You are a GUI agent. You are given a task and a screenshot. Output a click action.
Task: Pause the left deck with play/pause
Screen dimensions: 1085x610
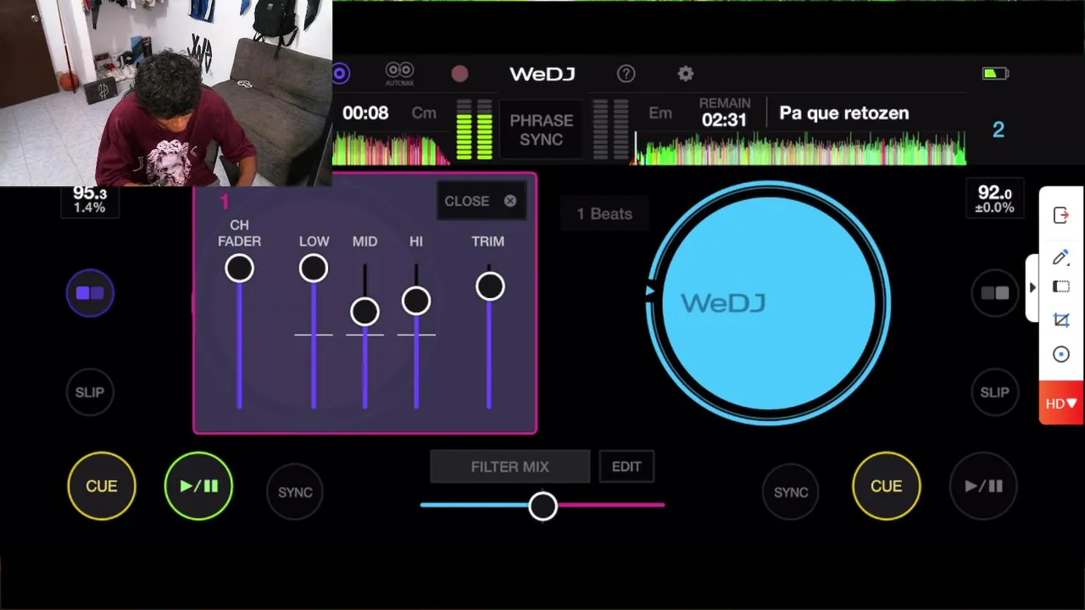click(x=198, y=486)
